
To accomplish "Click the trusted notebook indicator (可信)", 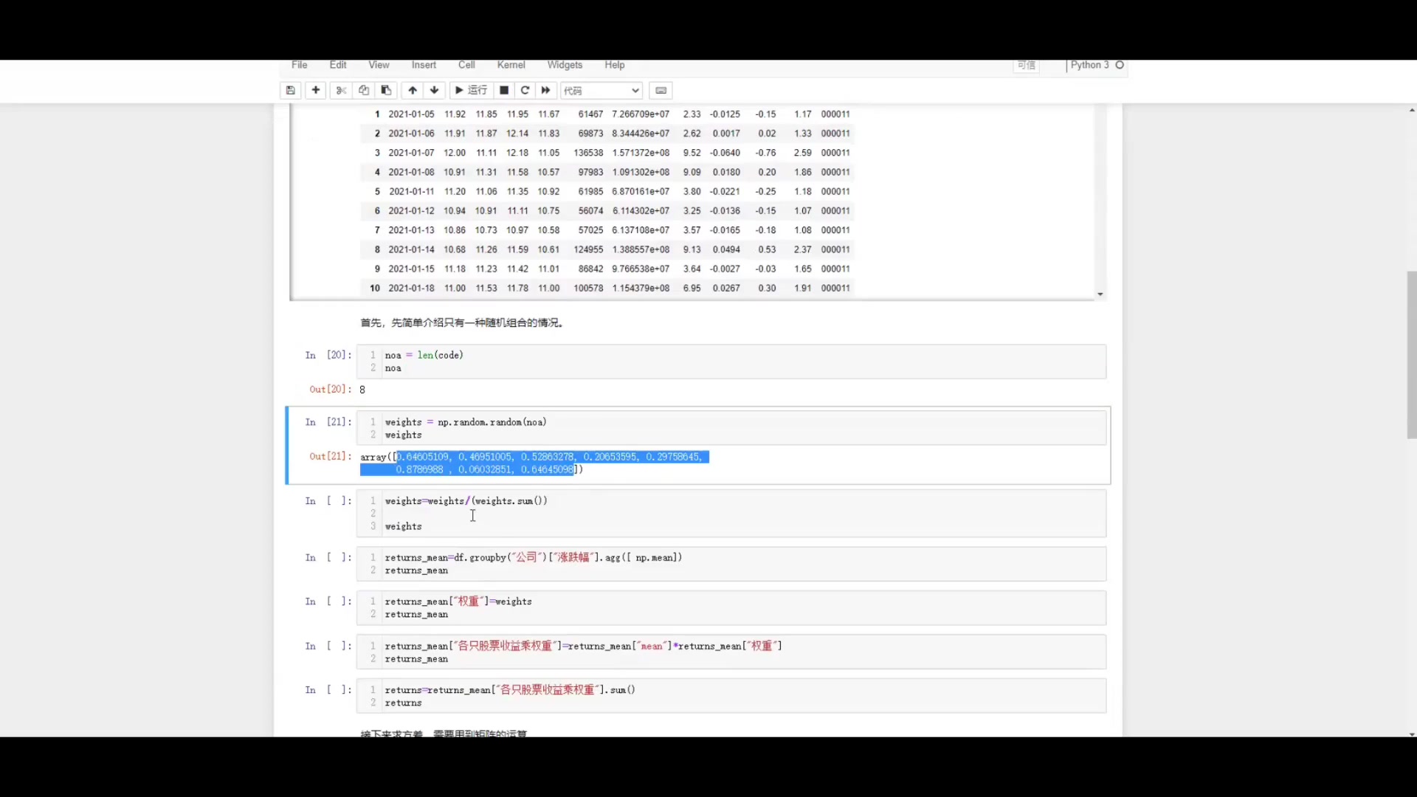I will tap(1027, 65).
